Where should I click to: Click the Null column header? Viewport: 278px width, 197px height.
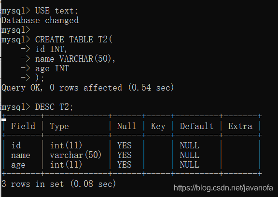(x=126, y=126)
